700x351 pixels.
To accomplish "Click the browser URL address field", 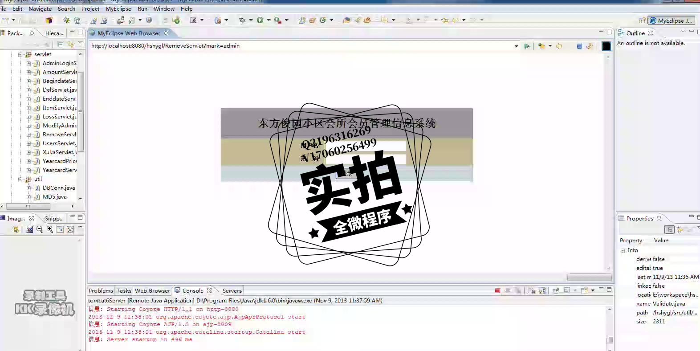I will point(301,46).
